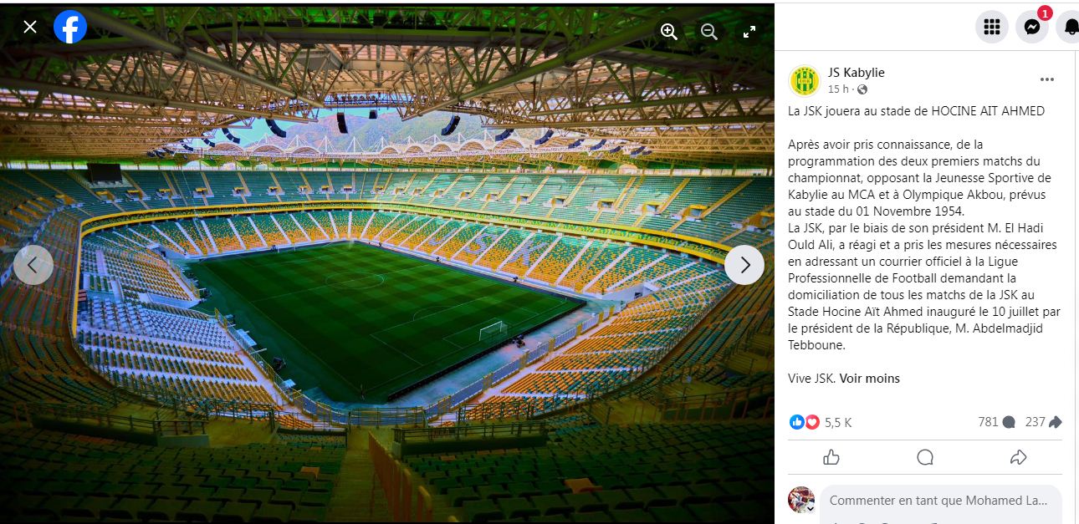Enter fullscreen photo mode
The height and width of the screenshot is (524, 1079).
(749, 32)
